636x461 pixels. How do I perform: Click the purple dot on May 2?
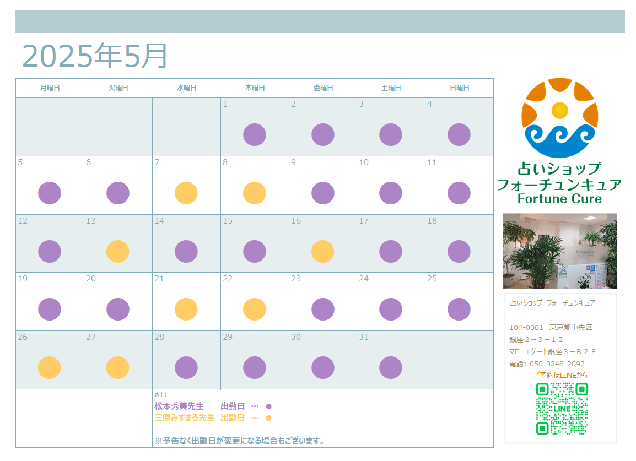tap(323, 134)
